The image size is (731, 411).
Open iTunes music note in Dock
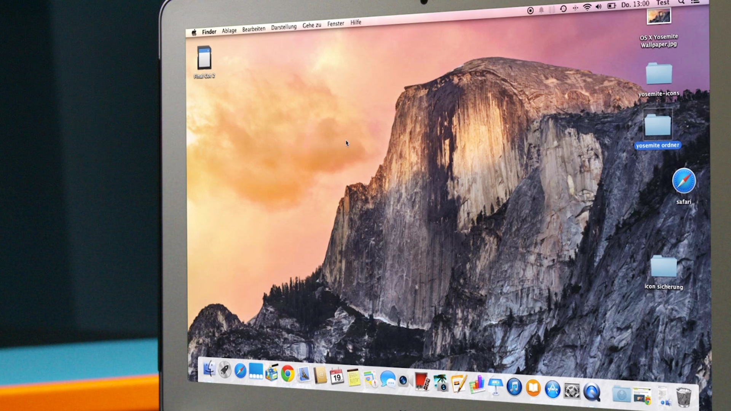(514, 387)
